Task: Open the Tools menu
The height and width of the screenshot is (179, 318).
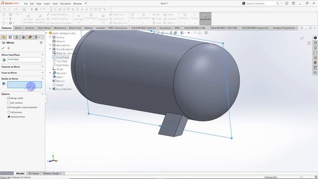Action: (x=55, y=3)
